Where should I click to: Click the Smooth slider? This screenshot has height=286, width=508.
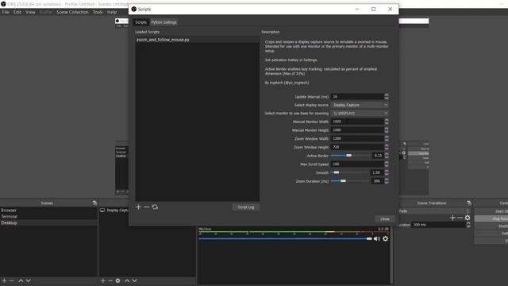click(350, 172)
